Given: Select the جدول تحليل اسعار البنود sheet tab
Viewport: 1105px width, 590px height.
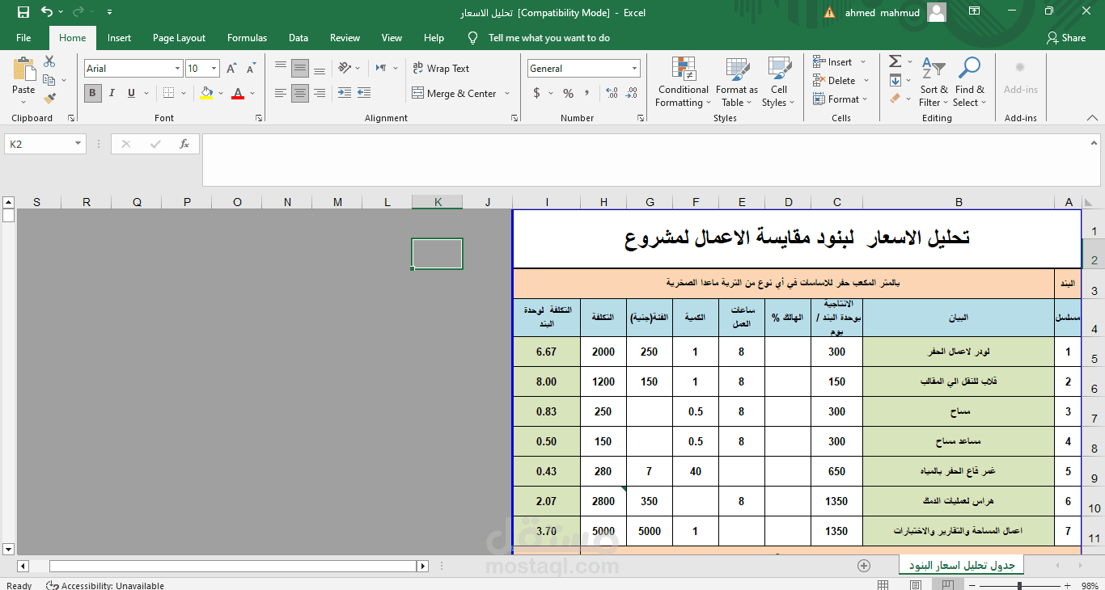Looking at the screenshot, I should point(962,565).
